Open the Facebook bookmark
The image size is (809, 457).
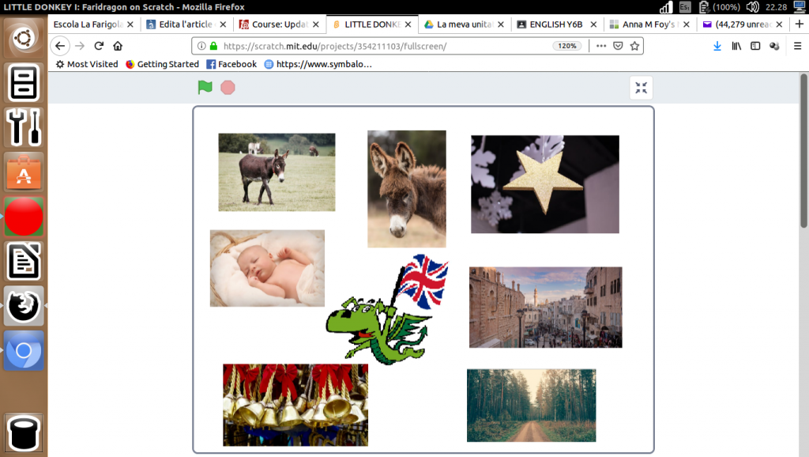point(231,64)
